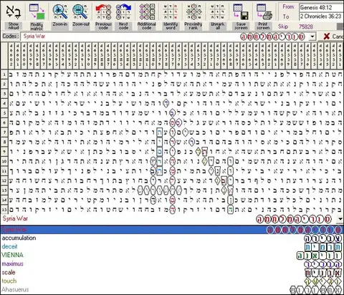Select VIENNA in the code list

tap(12, 255)
